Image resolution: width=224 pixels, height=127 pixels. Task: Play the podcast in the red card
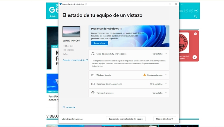tap(195, 57)
